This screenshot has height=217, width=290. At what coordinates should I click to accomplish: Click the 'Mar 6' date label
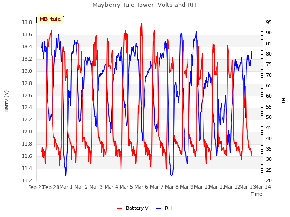[141, 187]
